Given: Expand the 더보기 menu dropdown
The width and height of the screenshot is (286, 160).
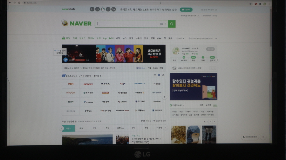Looking at the screenshot, I should coord(180,38).
